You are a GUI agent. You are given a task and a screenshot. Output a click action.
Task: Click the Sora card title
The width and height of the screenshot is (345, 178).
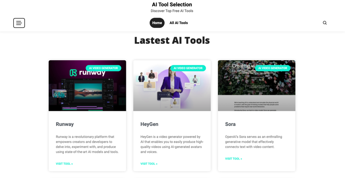click(230, 124)
